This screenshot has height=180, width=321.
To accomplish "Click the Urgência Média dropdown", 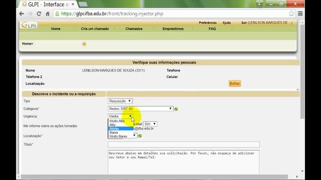I will (x=120, y=116).
